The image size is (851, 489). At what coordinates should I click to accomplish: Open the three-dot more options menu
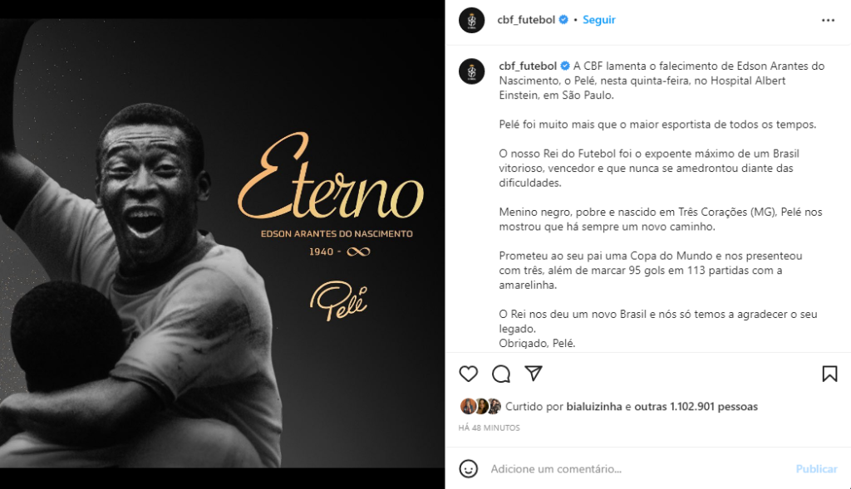[828, 20]
